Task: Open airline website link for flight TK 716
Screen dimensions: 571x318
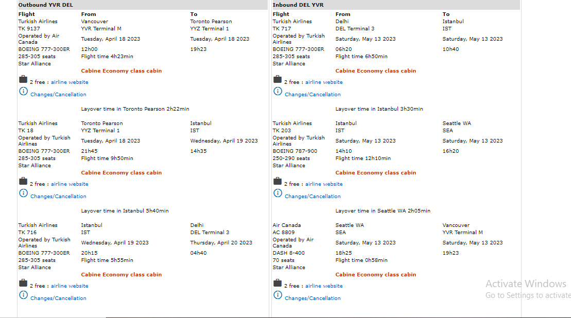Action: click(70, 286)
